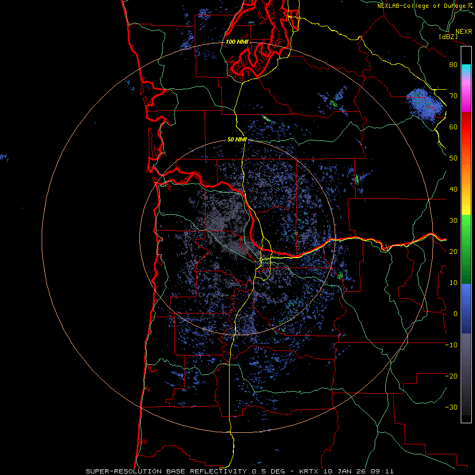Click the NEXR label above the color scale

click(x=463, y=32)
